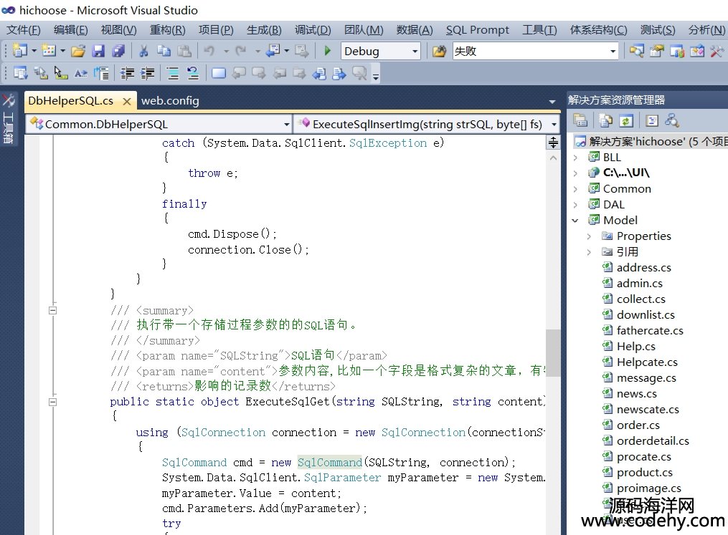Open the 工具箱 side panel tab
This screenshot has width=728, height=535.
8,119
